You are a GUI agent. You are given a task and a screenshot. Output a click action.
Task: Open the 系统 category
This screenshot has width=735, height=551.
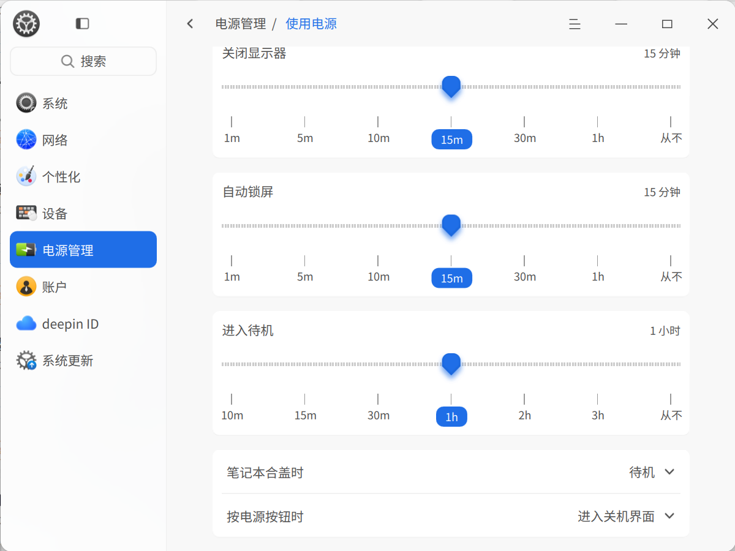(x=83, y=103)
